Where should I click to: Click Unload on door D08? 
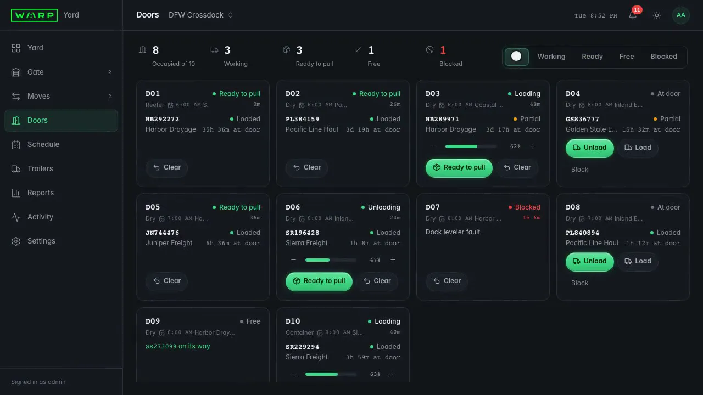[590, 262]
